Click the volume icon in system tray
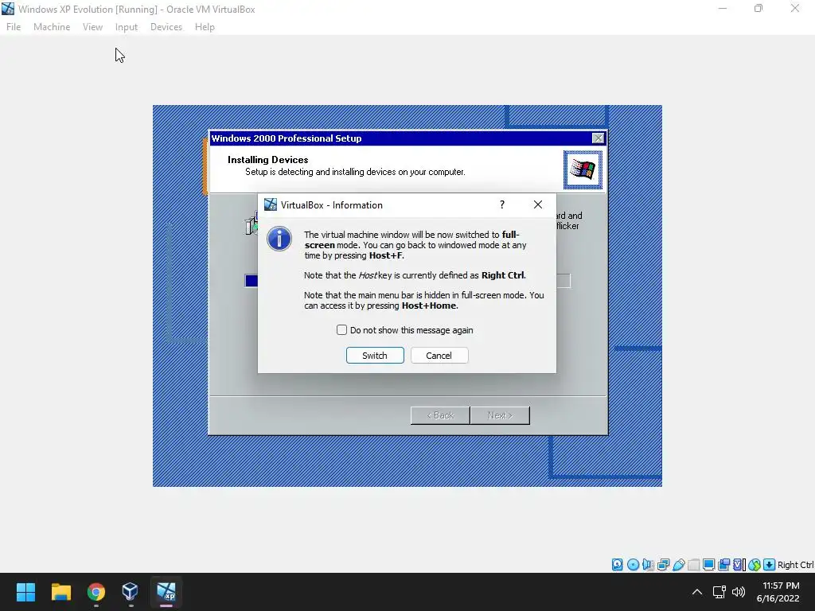This screenshot has height=611, width=815. point(739,592)
